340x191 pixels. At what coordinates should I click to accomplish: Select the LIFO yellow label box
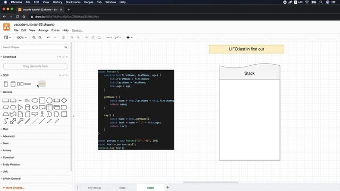coord(246,49)
